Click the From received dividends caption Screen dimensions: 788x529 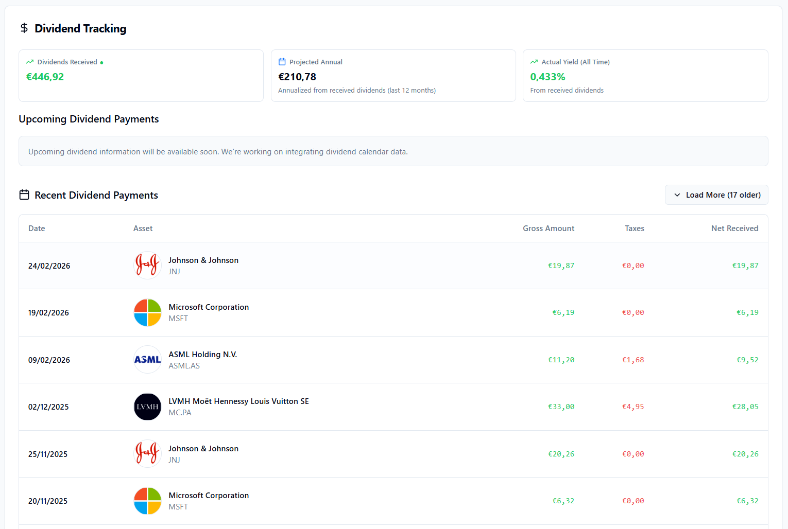click(567, 91)
